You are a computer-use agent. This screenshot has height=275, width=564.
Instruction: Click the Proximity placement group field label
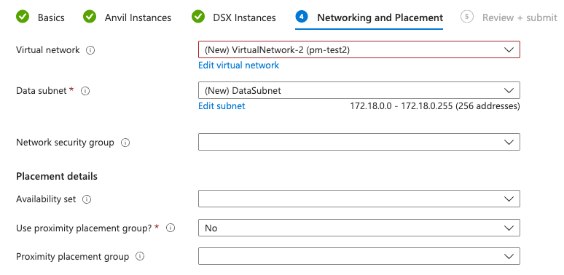point(73,257)
